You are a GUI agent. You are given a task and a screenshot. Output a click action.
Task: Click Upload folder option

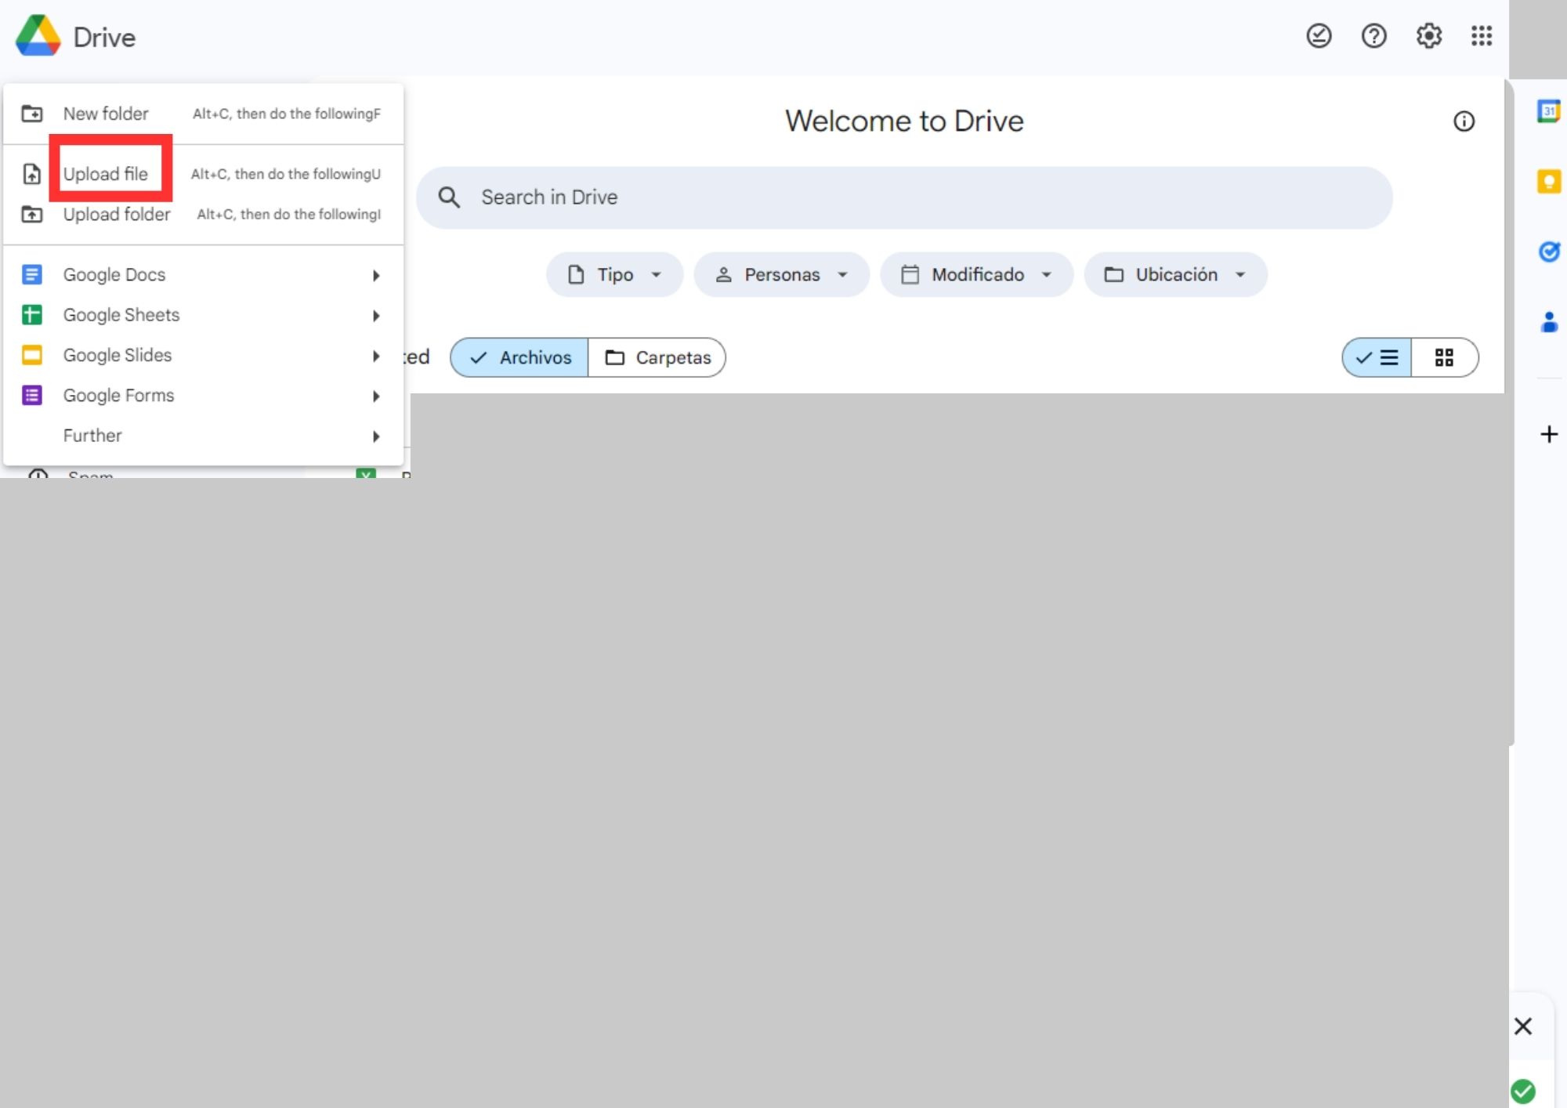tap(116, 213)
